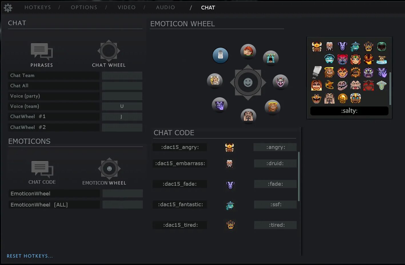Click the :salty: emoticon name field
This screenshot has width=405, height=265.
(349, 111)
